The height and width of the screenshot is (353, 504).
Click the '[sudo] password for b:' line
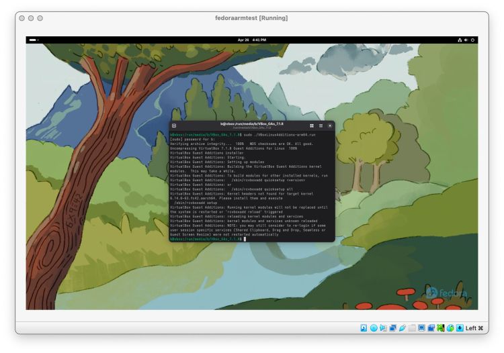pos(192,140)
